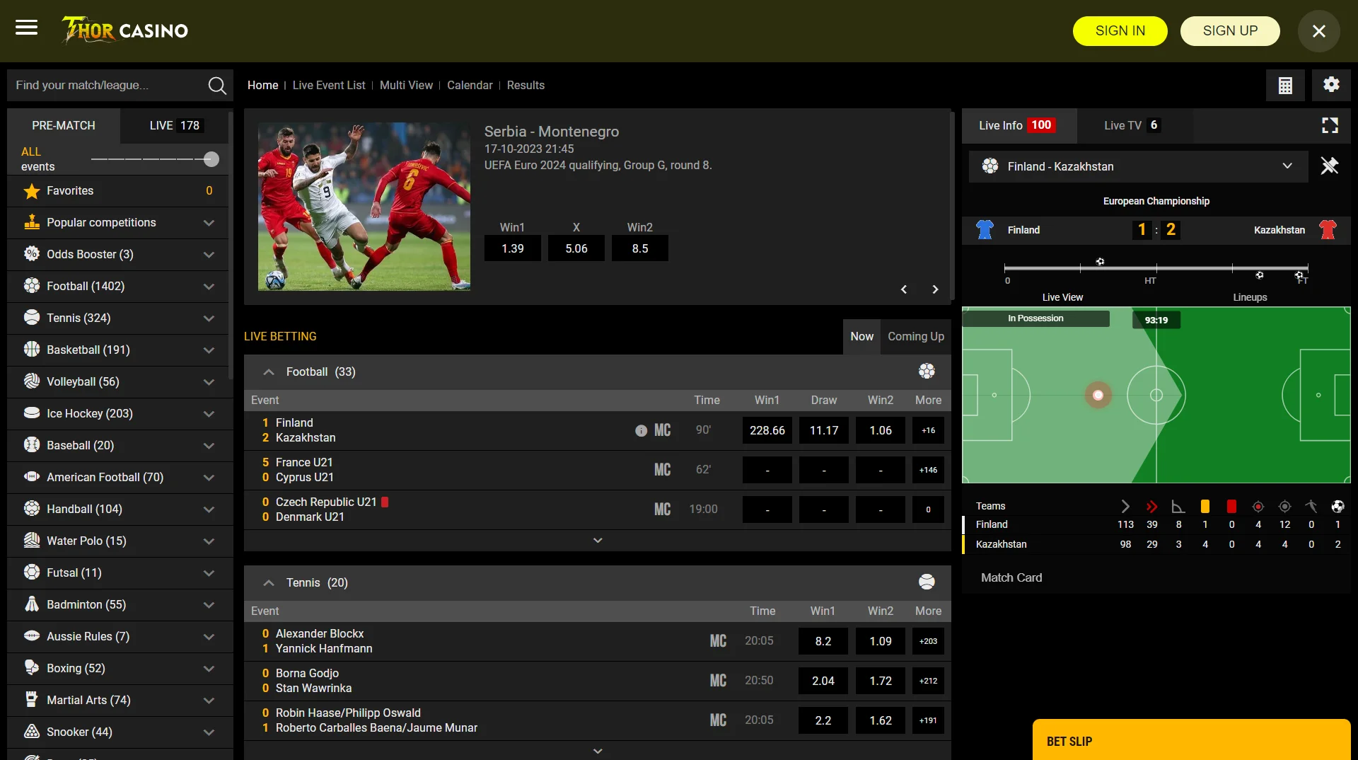Click the HT marker on match timeline

pos(1150,281)
